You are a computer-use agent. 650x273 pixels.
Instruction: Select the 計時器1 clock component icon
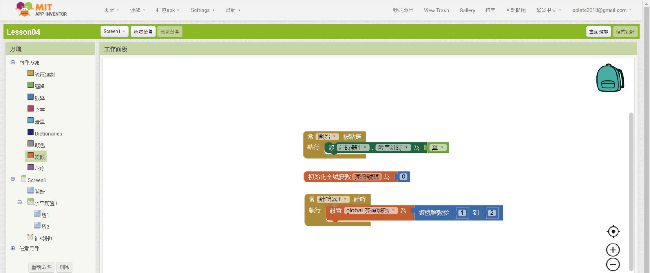[30, 237]
